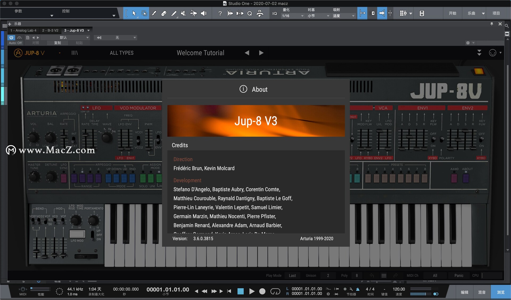Toggle the ABOUT button on synth
Image resolution: width=511 pixels, height=300 pixels.
tap(466, 178)
